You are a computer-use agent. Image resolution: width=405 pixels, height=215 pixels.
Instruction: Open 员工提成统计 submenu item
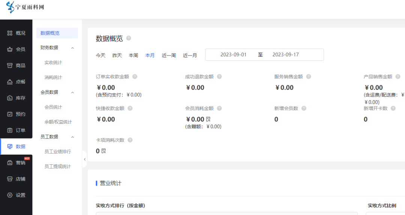click(x=58, y=167)
